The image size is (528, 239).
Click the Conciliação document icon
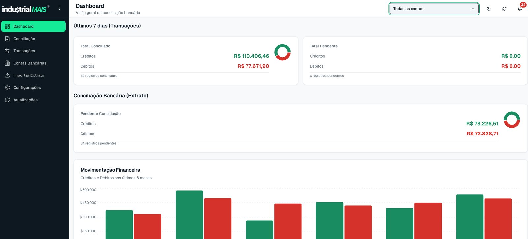tap(7, 39)
